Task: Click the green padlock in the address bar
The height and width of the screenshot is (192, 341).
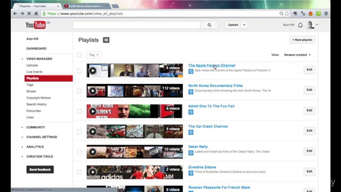Action: [44, 14]
